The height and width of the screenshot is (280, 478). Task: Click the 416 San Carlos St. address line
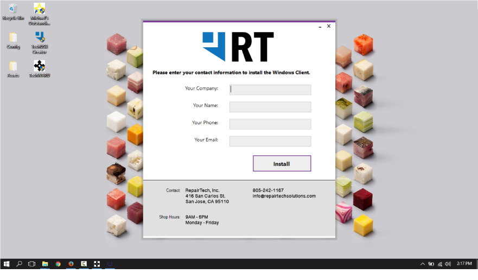tap(206, 196)
